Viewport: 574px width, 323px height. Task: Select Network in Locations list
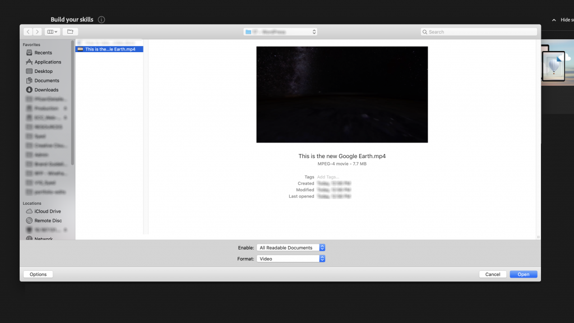pyautogui.click(x=43, y=238)
